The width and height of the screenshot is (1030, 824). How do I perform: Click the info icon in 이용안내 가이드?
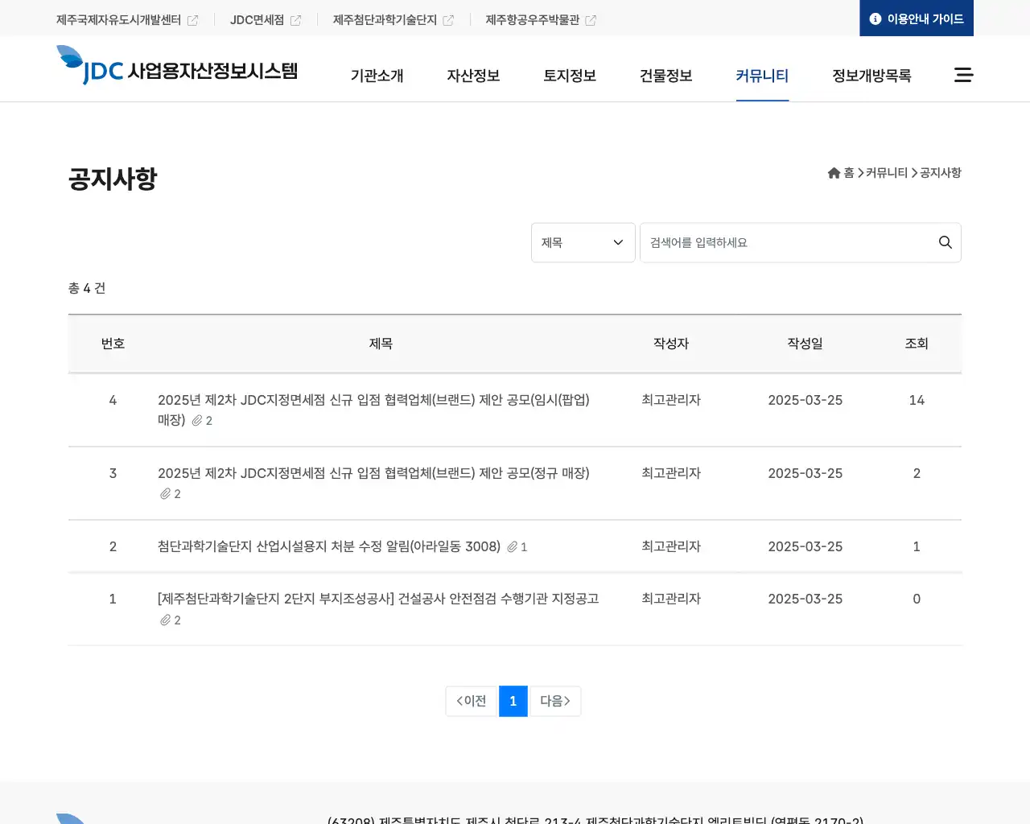tap(875, 19)
